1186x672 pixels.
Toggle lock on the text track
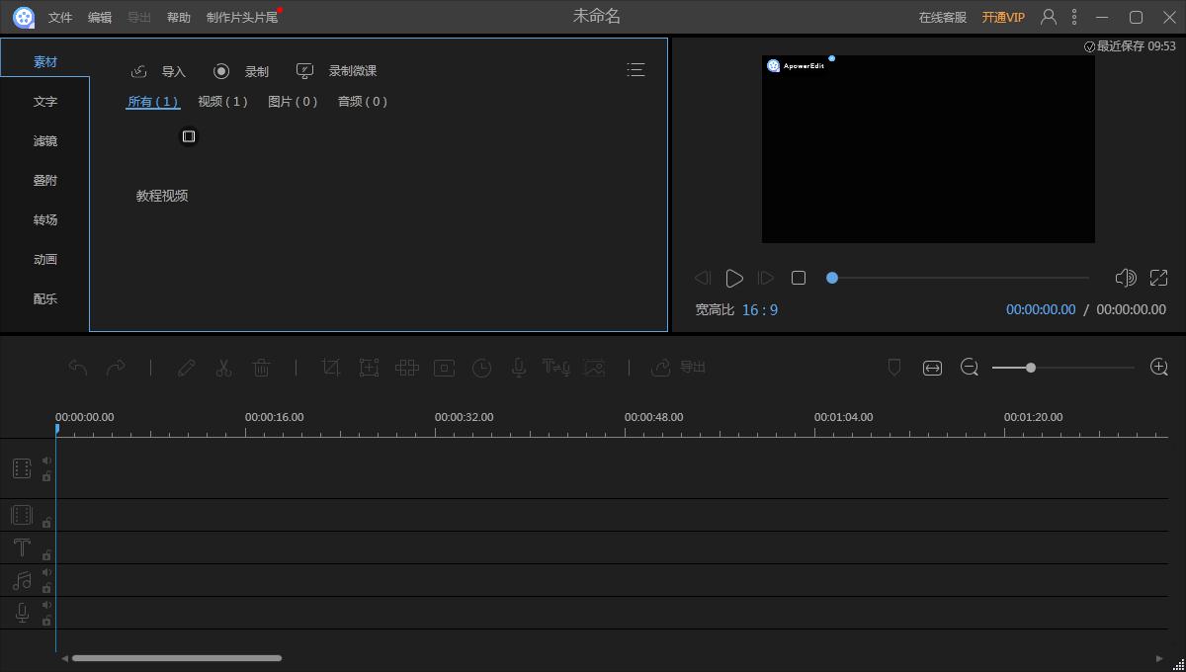point(46,555)
